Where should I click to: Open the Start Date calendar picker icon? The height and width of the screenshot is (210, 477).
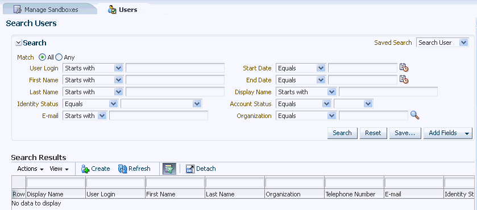point(404,68)
